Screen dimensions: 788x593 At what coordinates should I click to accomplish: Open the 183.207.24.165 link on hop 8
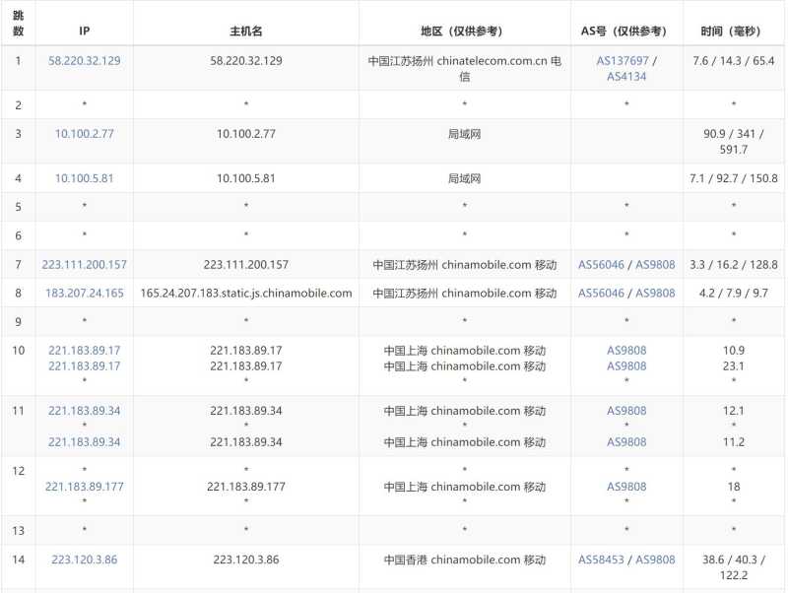tap(85, 293)
